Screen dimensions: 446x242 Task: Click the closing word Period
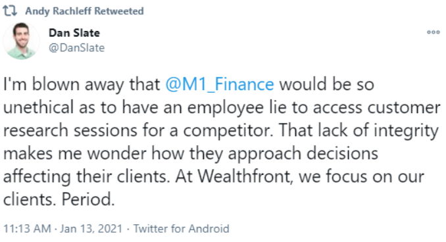(x=88, y=200)
